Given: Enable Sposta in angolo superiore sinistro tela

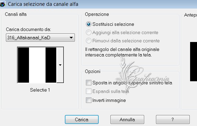Looking at the screenshot, I should (89, 83).
